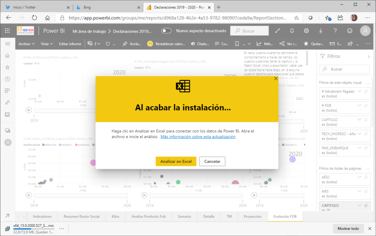Image resolution: width=376 pixels, height=236 pixels.
Task: Expand the AÑO filter card
Action: pyautogui.click(x=359, y=177)
